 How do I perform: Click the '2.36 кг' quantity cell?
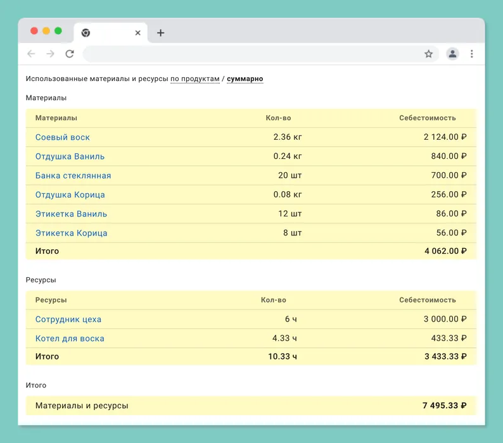point(288,137)
